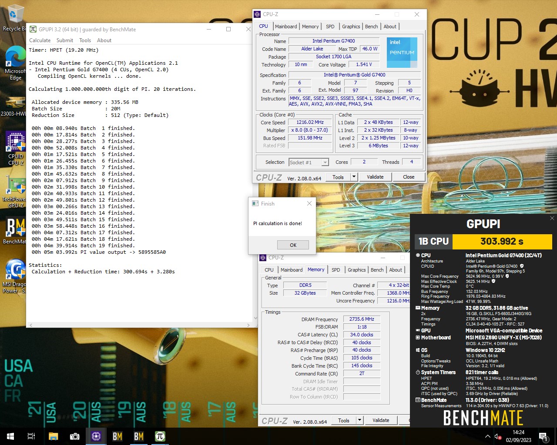The image size is (557, 445).
Task: Click the verified shield icon beside CPUID name
Action: pos(522,266)
